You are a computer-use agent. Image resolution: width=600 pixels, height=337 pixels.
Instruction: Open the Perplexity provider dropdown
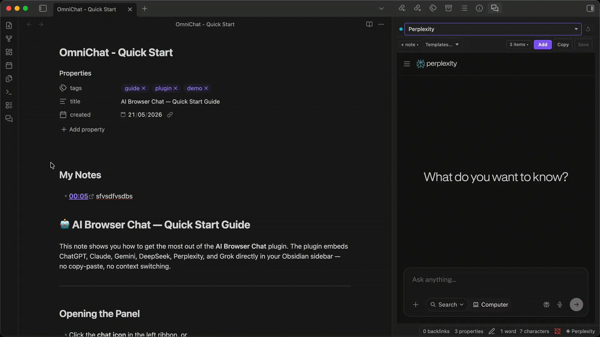(493, 29)
